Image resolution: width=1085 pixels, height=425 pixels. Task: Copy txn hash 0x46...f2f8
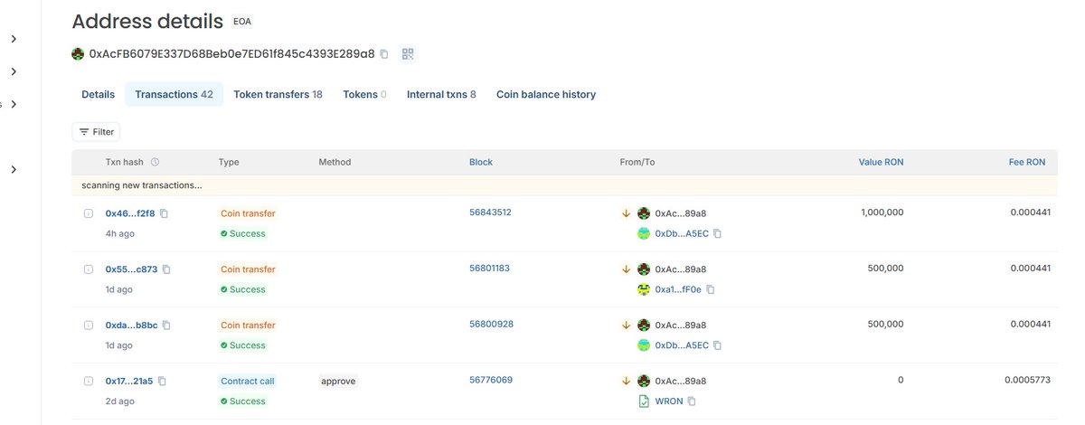[x=164, y=213]
